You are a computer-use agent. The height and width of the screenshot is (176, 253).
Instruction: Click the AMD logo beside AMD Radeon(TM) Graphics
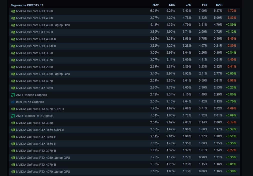tap(13, 116)
